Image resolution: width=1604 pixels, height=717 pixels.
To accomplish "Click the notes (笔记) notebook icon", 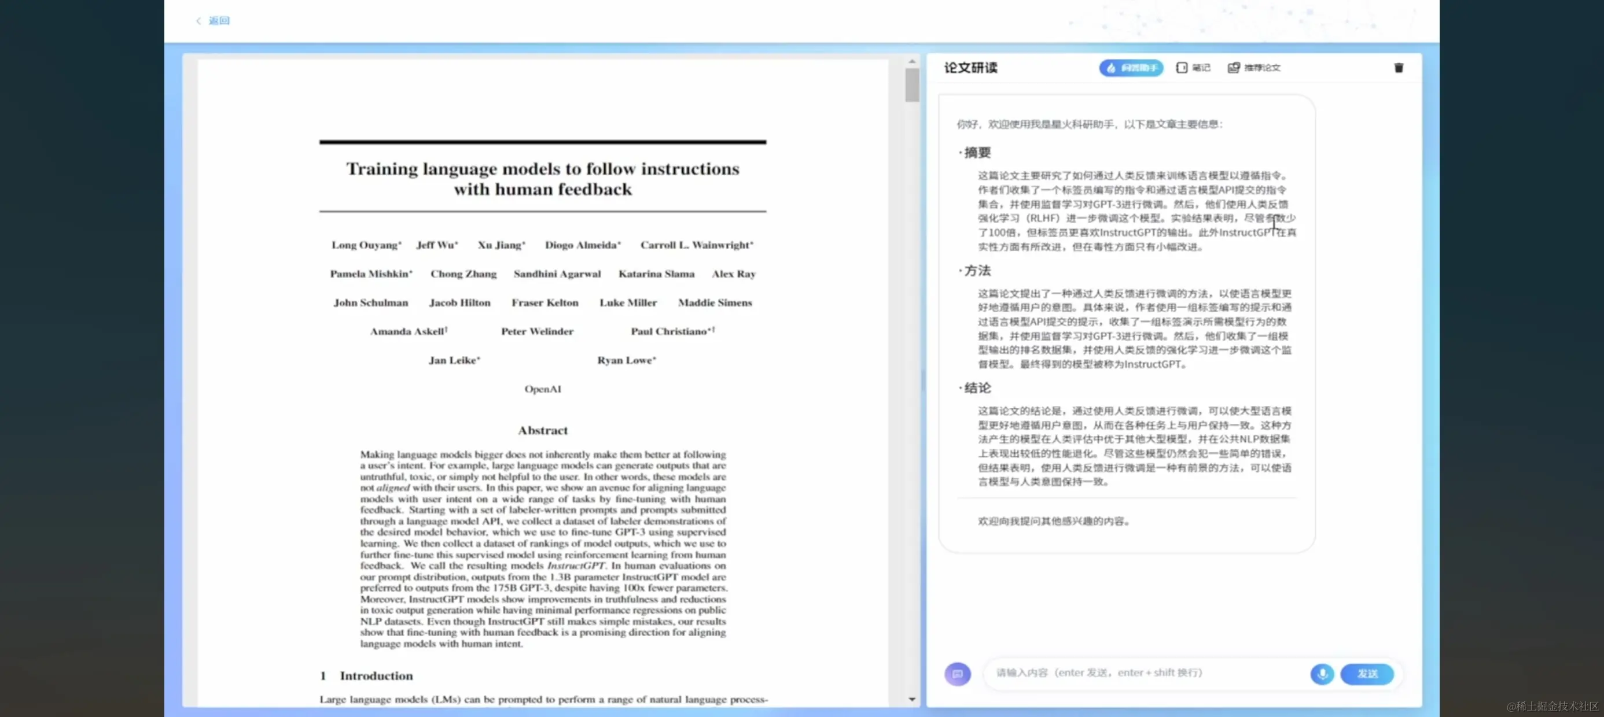I will [1181, 68].
